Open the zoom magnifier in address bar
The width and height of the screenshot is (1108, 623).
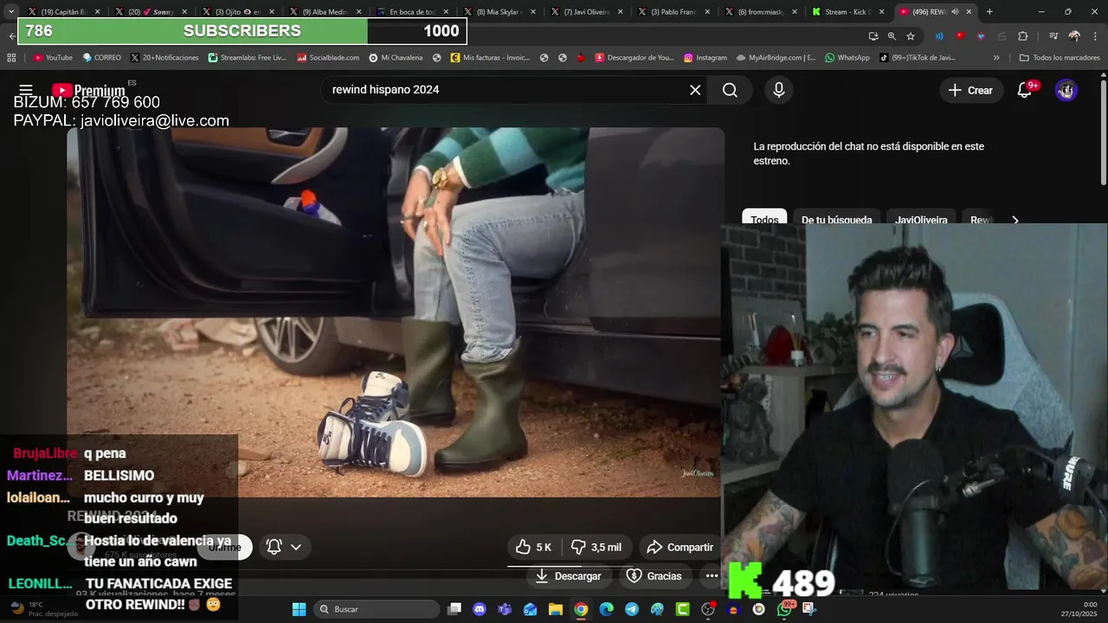[892, 36]
